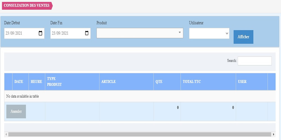Viewport: 281px width, 140px height.
Task: Focus the Search input field
Action: click(x=255, y=61)
